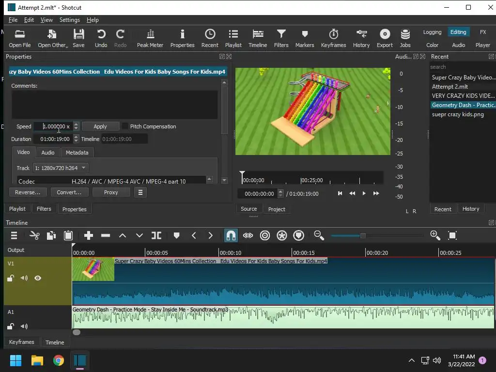The width and height of the screenshot is (496, 372).
Task: Click the Reverse... button
Action: click(28, 192)
